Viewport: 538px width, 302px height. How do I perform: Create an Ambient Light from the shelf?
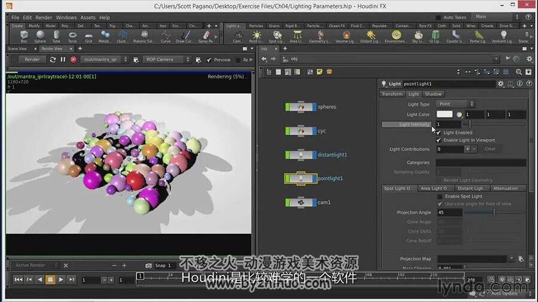pyautogui.click(x=502, y=36)
